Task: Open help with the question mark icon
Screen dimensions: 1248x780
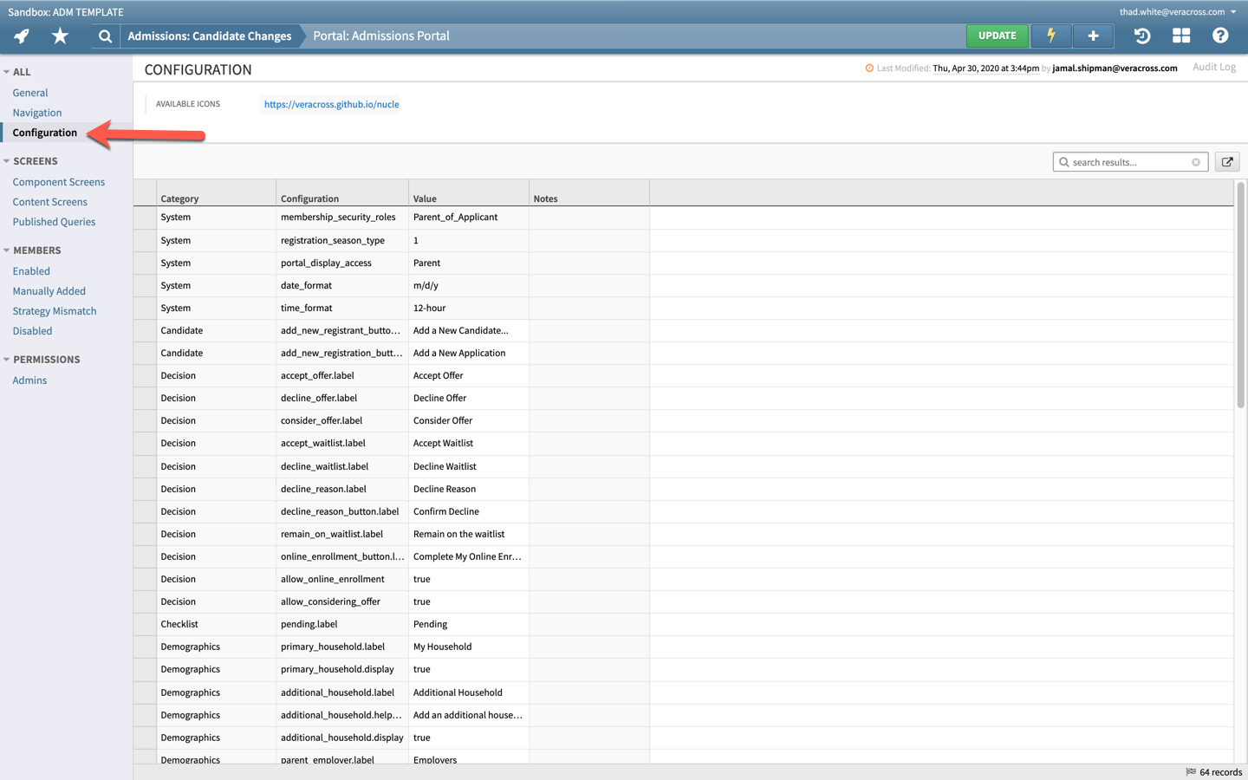Action: [1219, 36]
